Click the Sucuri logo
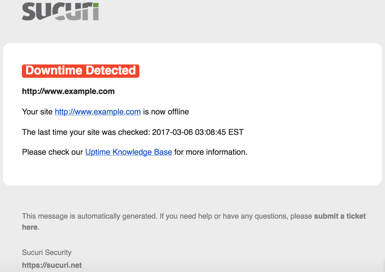Screen dimensions: 385x272 [60, 11]
